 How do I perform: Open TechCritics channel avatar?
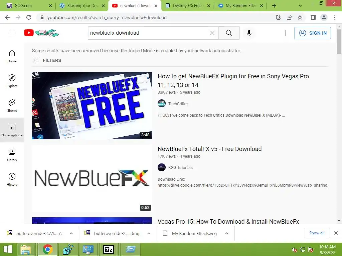[162, 103]
